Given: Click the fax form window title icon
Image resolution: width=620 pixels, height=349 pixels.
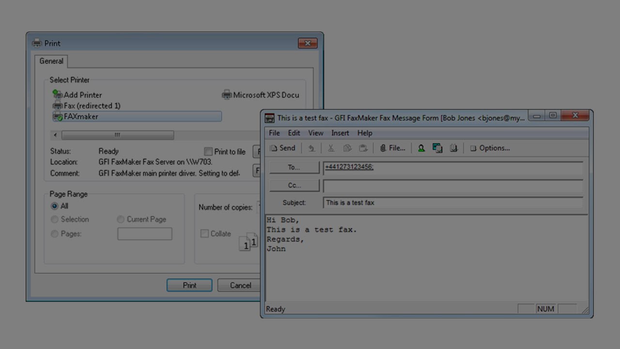Looking at the screenshot, I should (269, 118).
